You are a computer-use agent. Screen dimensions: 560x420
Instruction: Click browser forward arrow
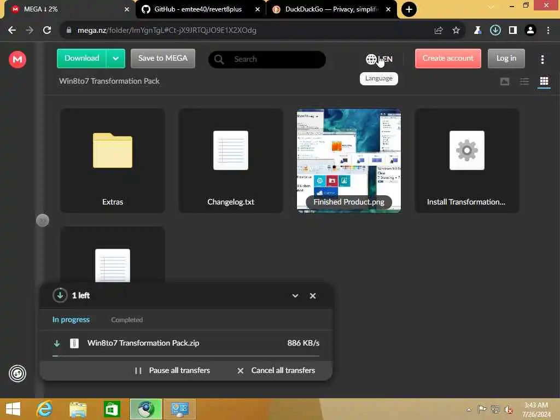[30, 31]
